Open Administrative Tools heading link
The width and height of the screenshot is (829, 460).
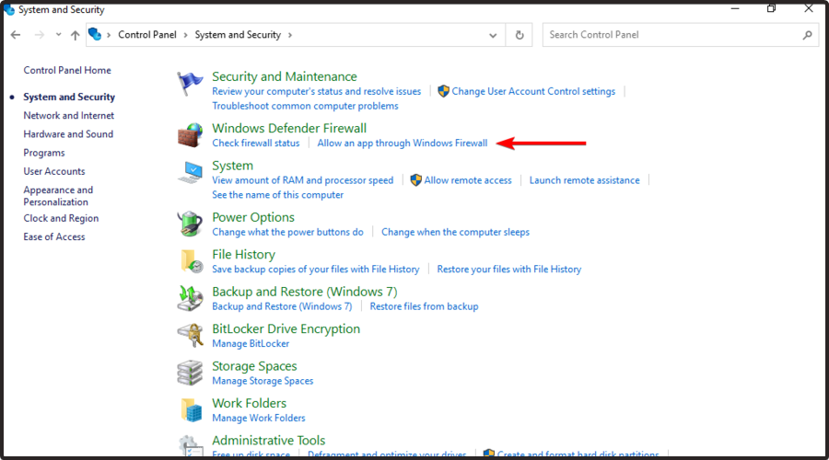(x=269, y=441)
